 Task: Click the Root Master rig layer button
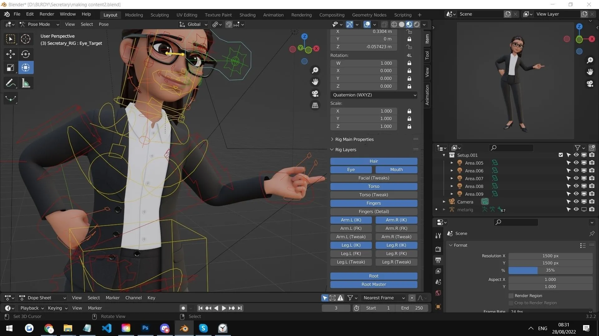(x=373, y=284)
